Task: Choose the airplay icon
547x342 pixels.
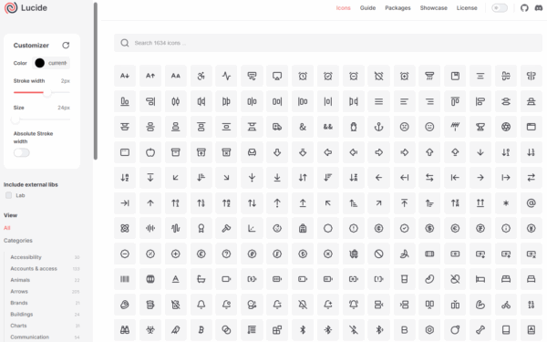Action: pos(277,76)
